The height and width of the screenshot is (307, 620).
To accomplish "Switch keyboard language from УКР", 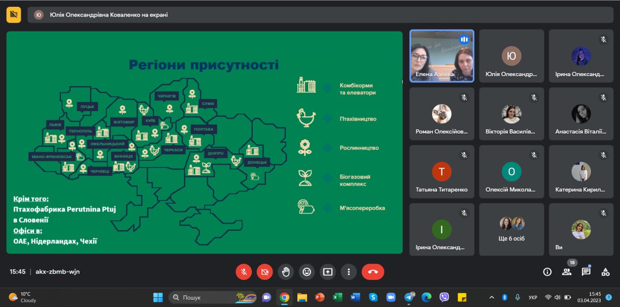I will pyautogui.click(x=532, y=297).
